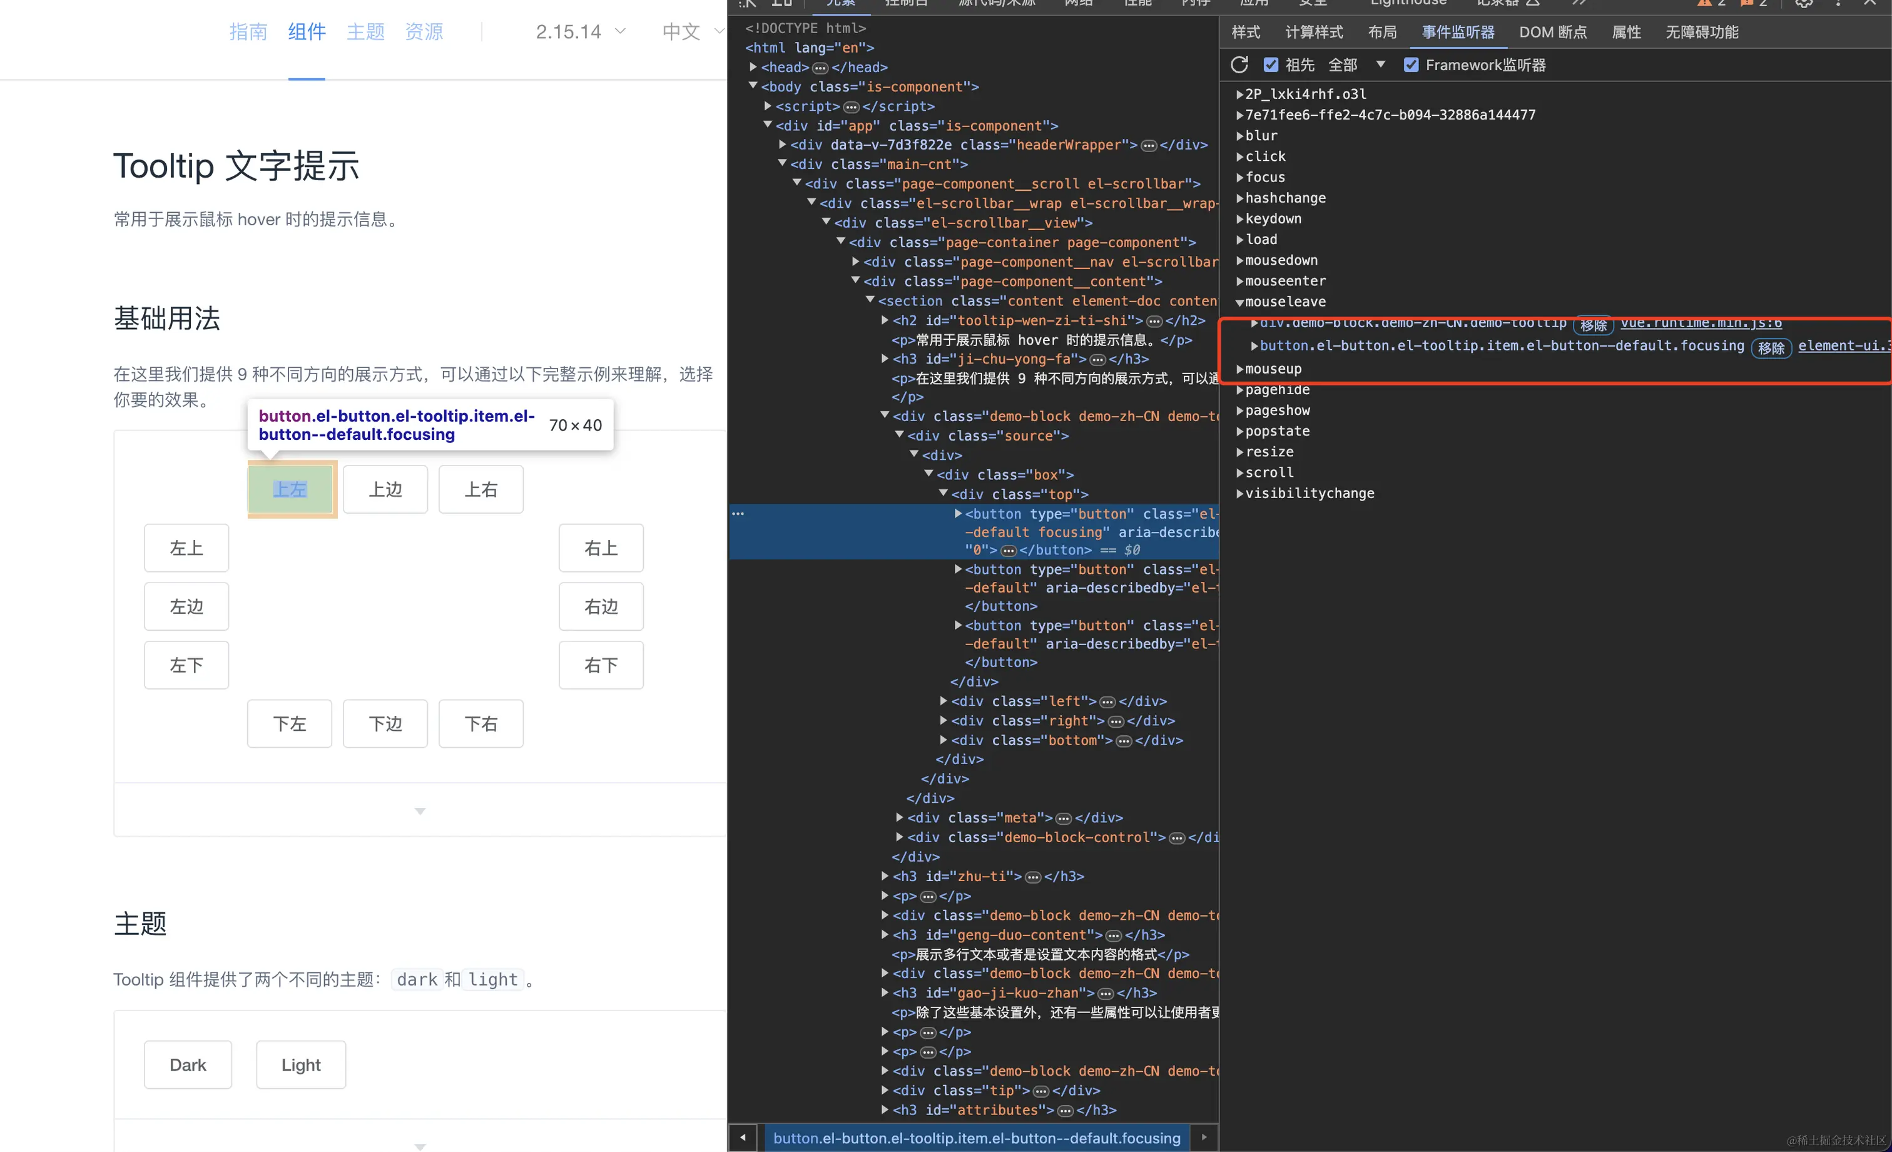
Task: Open the 指南 navigation link
Action: (x=248, y=31)
